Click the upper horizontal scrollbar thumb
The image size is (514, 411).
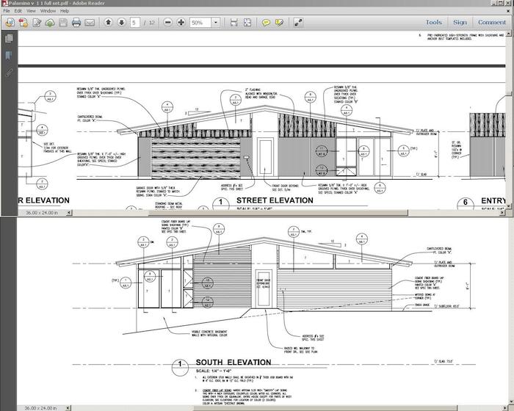tap(278, 213)
